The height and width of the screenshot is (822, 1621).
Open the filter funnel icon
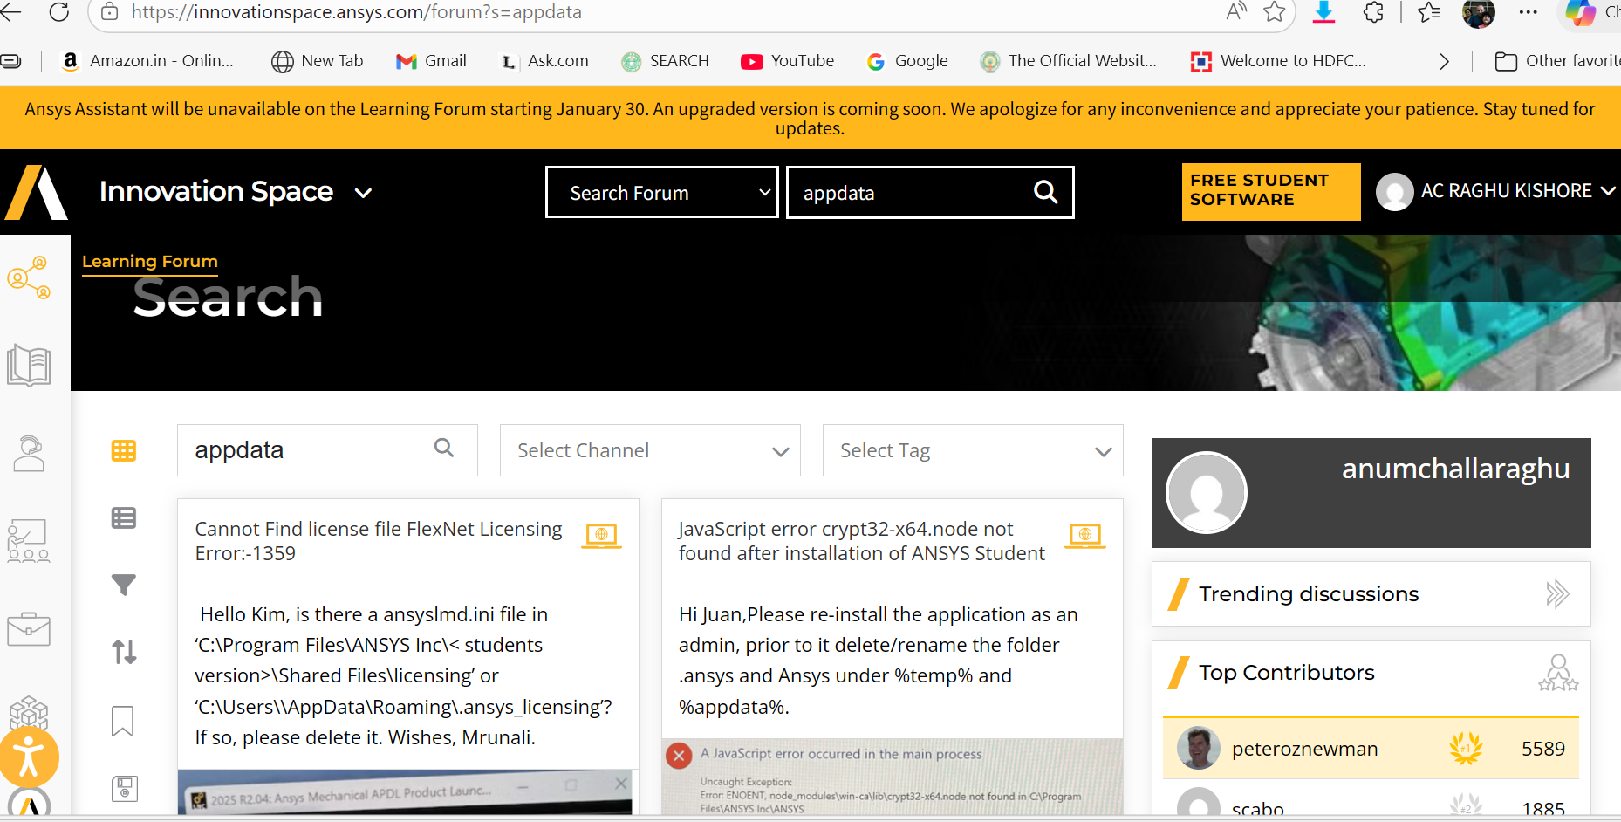click(x=124, y=585)
